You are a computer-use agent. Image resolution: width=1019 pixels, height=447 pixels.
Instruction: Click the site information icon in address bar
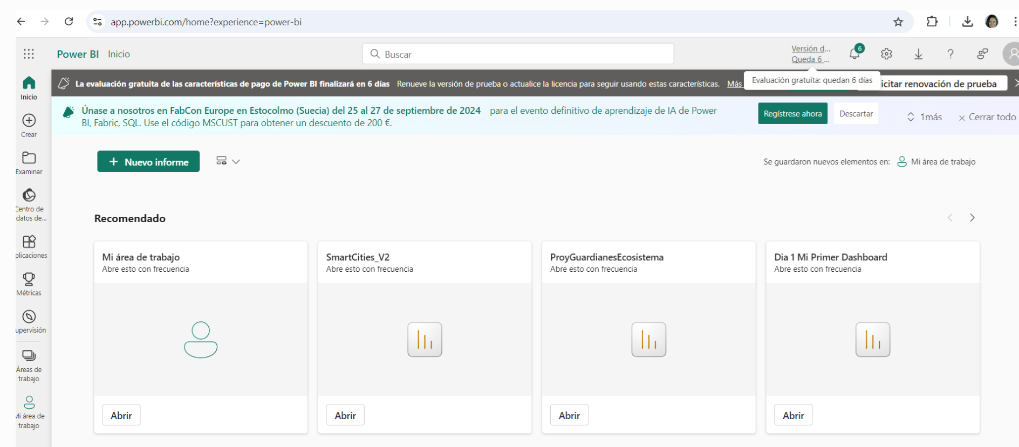point(98,22)
